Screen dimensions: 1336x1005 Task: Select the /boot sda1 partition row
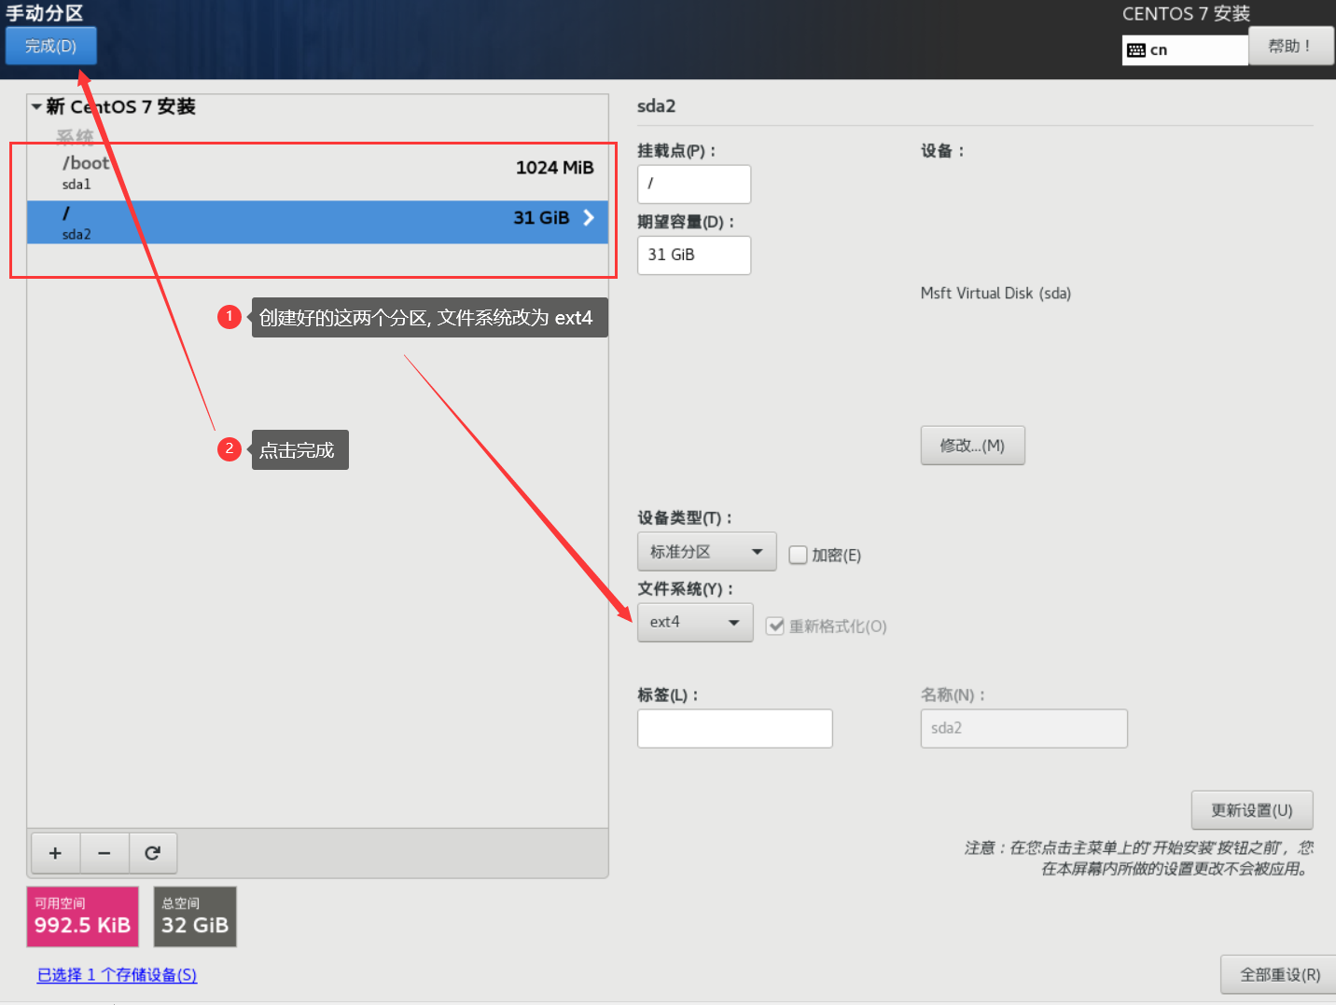point(317,172)
